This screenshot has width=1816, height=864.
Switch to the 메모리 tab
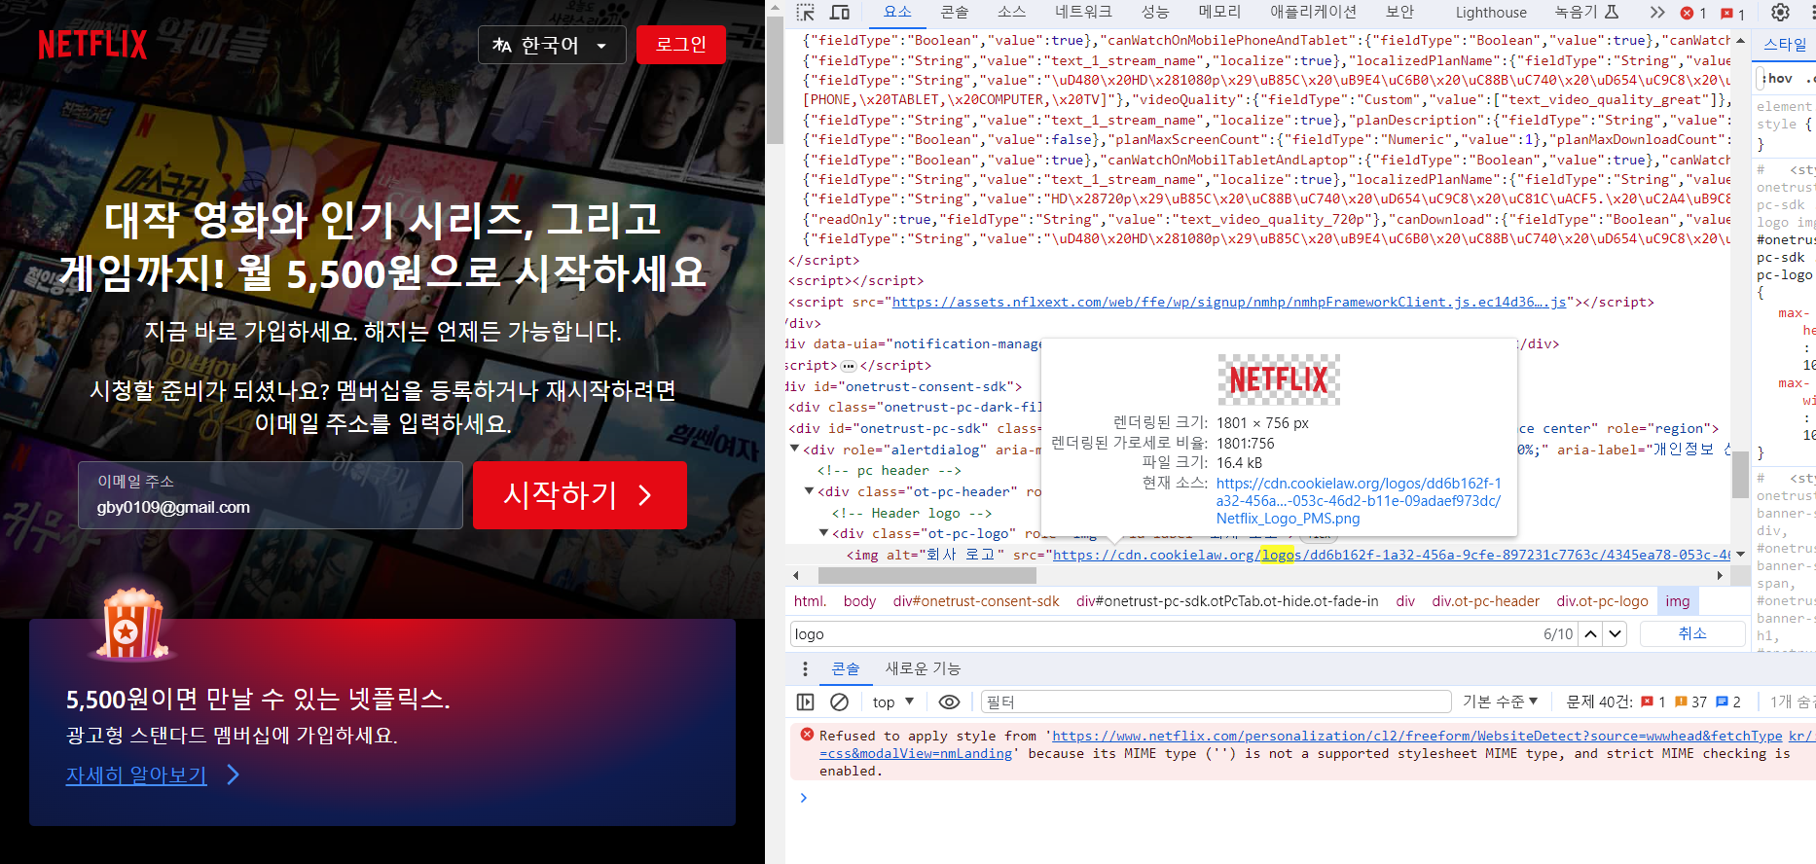pyautogui.click(x=1219, y=12)
